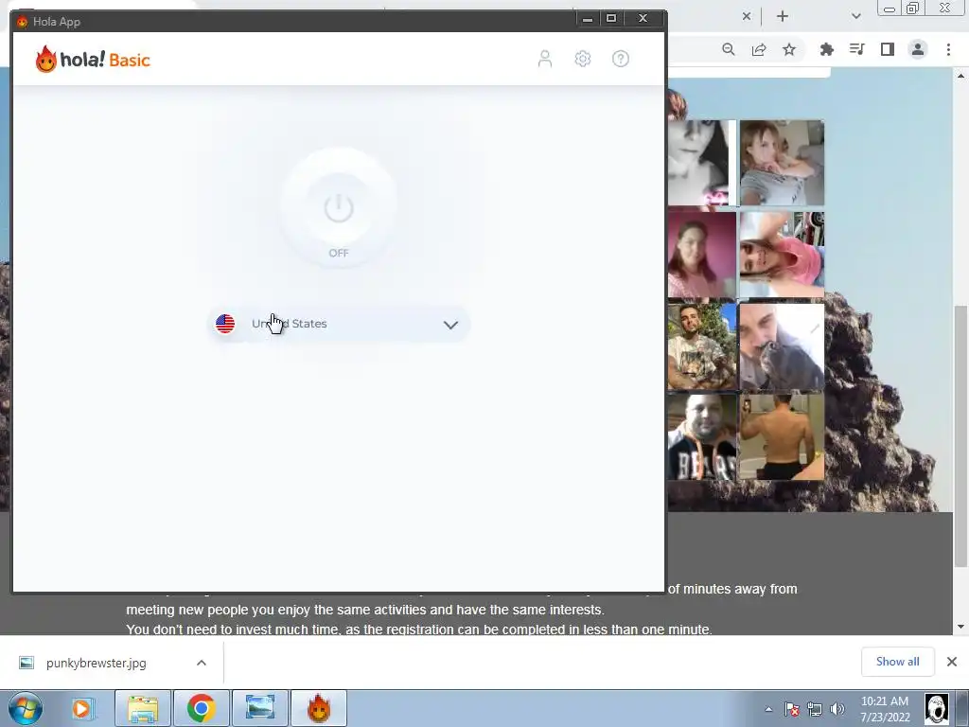Open Chrome profile avatar icon
Viewport: 969px width, 727px height.
[x=918, y=49]
